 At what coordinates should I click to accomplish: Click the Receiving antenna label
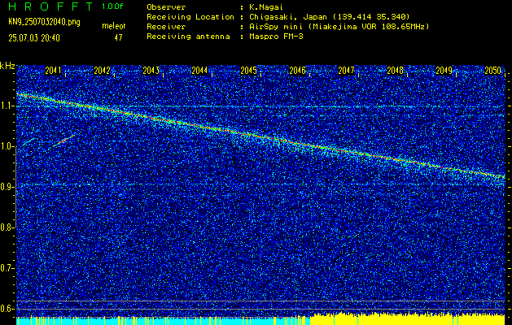[x=188, y=37]
